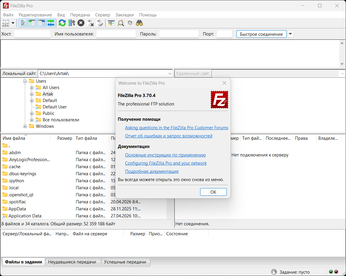Search files with binoculars icon
Viewport: 346px width, 276px height.
(x=139, y=23)
